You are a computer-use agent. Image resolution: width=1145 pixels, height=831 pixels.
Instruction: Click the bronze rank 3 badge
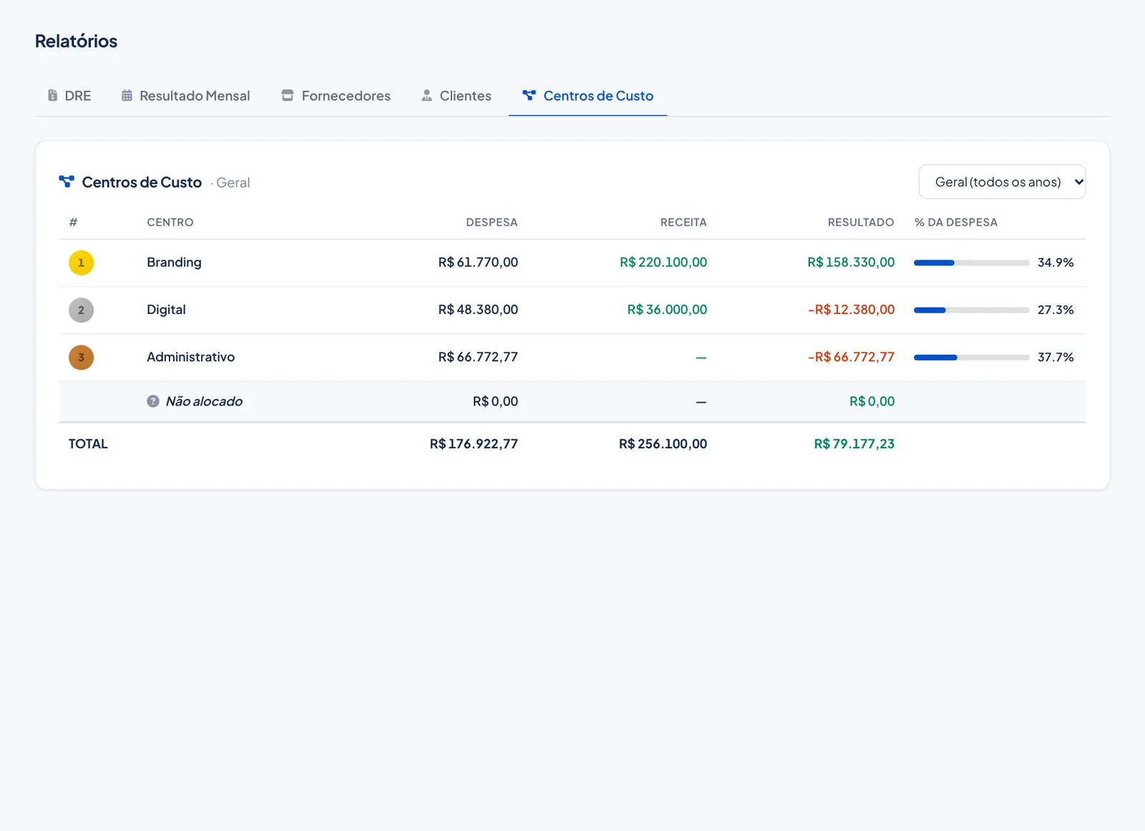[81, 357]
